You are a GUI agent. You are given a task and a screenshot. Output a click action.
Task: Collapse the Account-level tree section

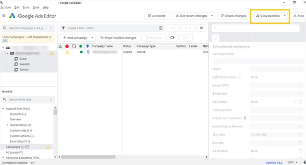pos(3,108)
